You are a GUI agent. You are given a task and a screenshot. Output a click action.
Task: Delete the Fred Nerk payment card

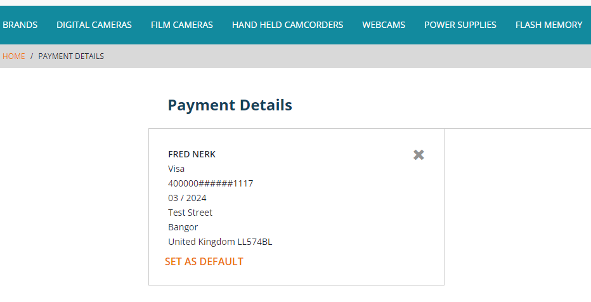pyautogui.click(x=419, y=155)
